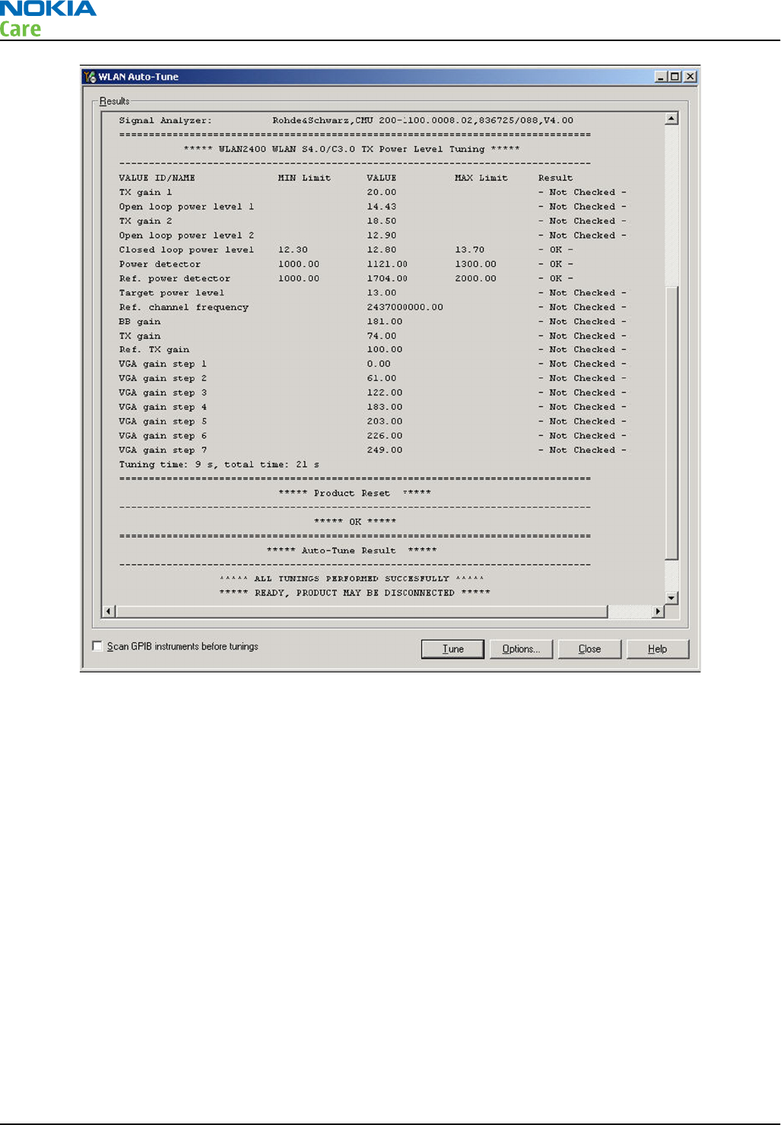Close the window with the X button
Screen dimensions: 781x1125
pyautogui.click(x=690, y=77)
